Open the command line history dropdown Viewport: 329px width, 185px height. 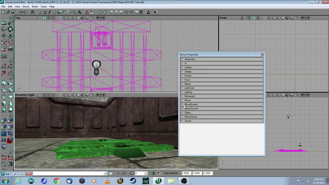point(105,173)
